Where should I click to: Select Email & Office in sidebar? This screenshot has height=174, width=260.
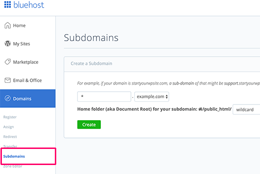click(28, 80)
